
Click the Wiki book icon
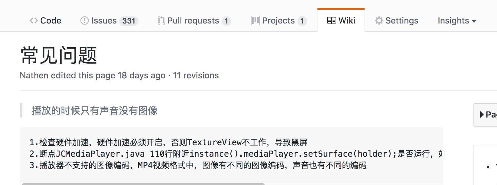pyautogui.click(x=331, y=20)
